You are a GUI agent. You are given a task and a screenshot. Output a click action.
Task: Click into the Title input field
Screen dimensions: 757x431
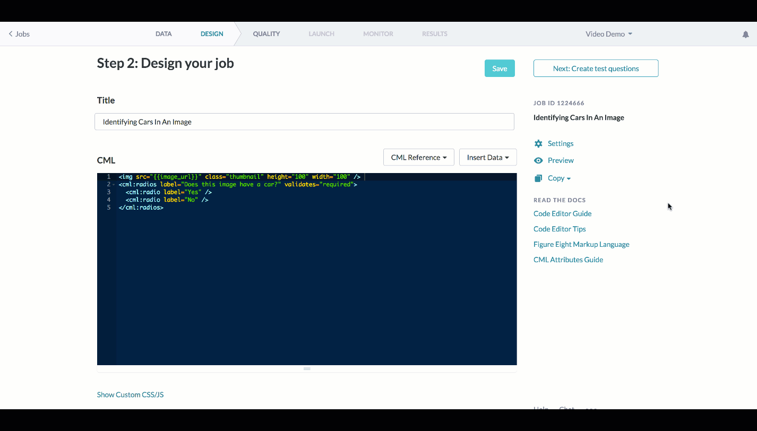pos(304,122)
